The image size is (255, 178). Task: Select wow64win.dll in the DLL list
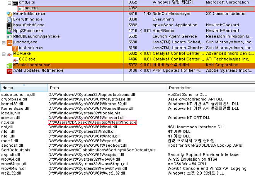pos(14,169)
